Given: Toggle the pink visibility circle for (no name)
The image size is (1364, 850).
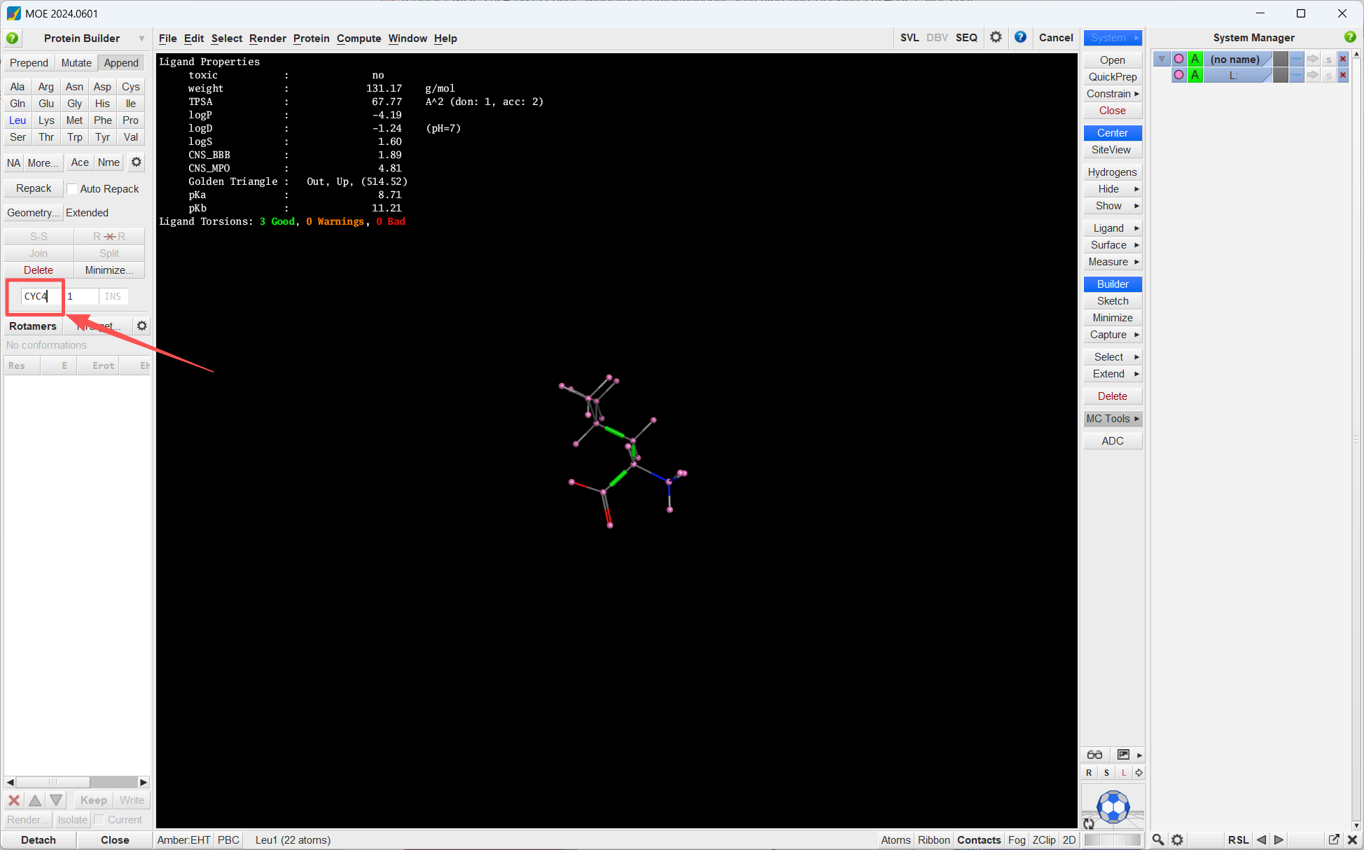Looking at the screenshot, I should tap(1178, 59).
